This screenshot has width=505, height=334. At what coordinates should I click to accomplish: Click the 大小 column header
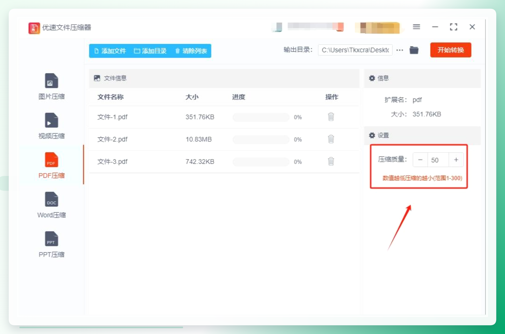point(192,97)
